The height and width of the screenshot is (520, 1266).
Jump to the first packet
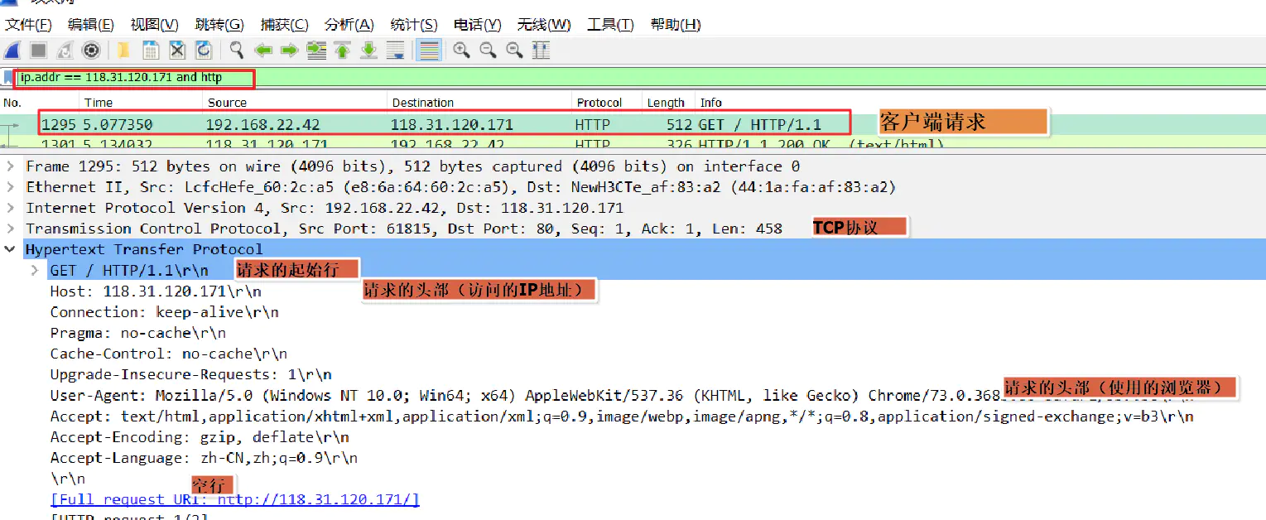coord(343,51)
